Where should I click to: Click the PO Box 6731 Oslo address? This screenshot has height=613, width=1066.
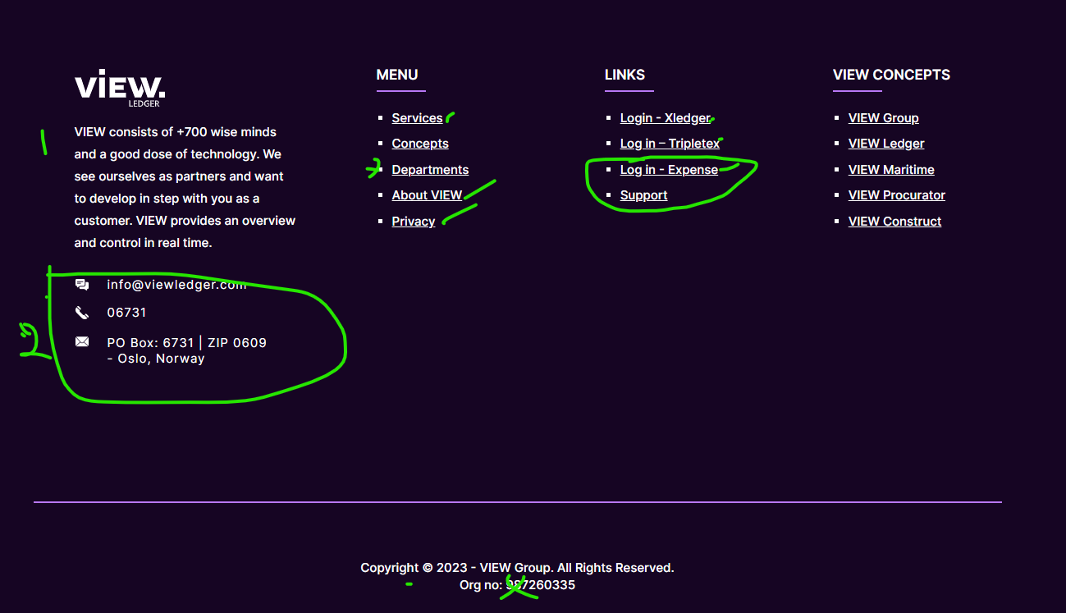(186, 350)
